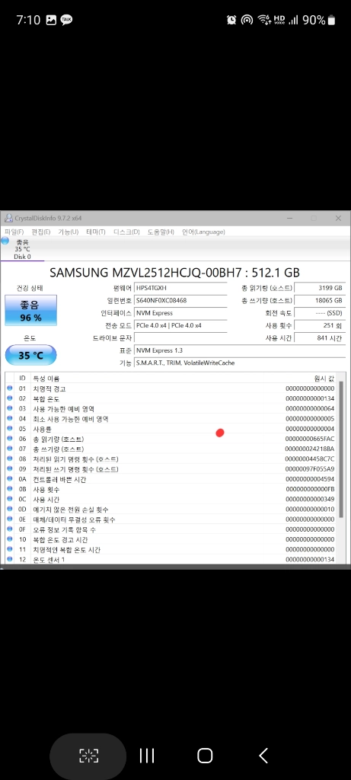Open the 테마(T) menu
This screenshot has height=780, width=351.
(95, 232)
